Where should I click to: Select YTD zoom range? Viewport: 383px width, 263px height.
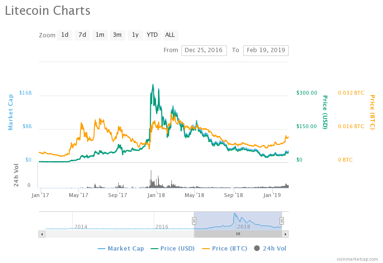[152, 35]
